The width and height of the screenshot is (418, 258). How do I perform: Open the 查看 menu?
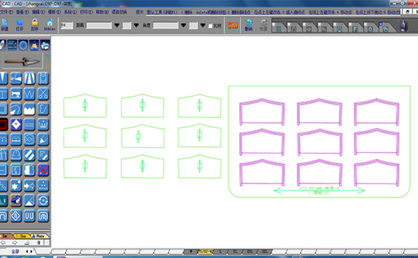[x=22, y=12]
